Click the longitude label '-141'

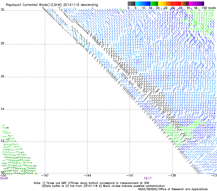[x=130, y=175]
